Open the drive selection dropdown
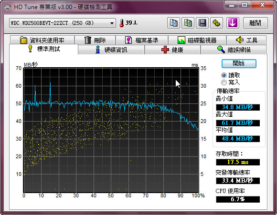This screenshot has height=215, width=277. 63,23
